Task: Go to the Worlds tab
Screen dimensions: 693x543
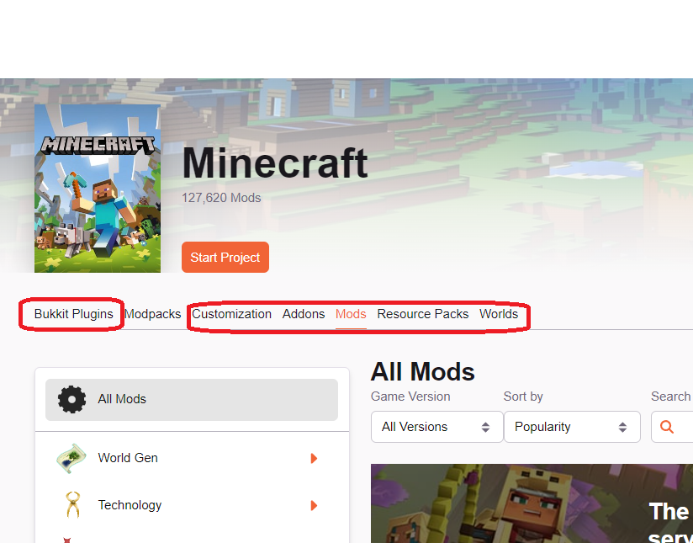Action: (499, 314)
